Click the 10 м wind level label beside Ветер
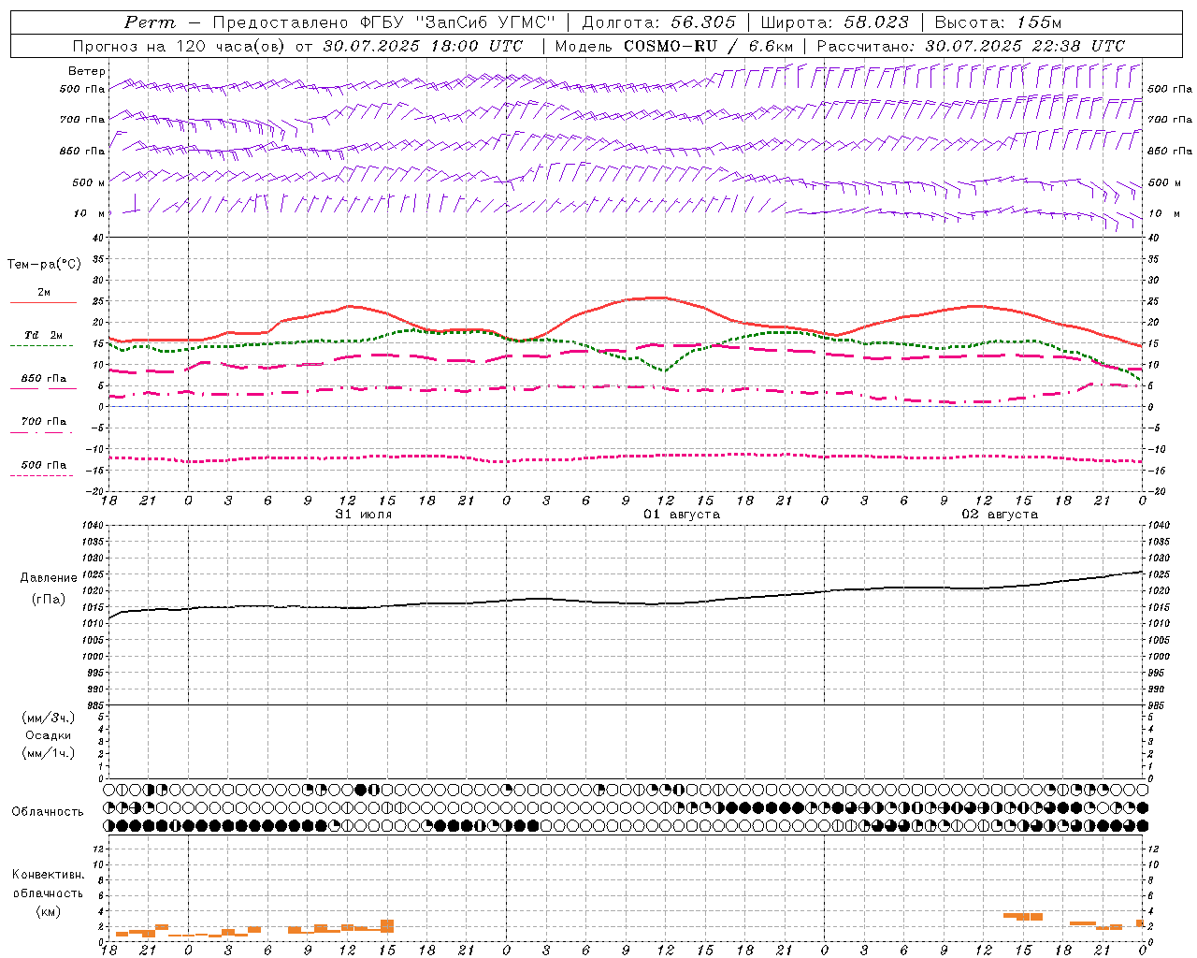 click(x=89, y=213)
